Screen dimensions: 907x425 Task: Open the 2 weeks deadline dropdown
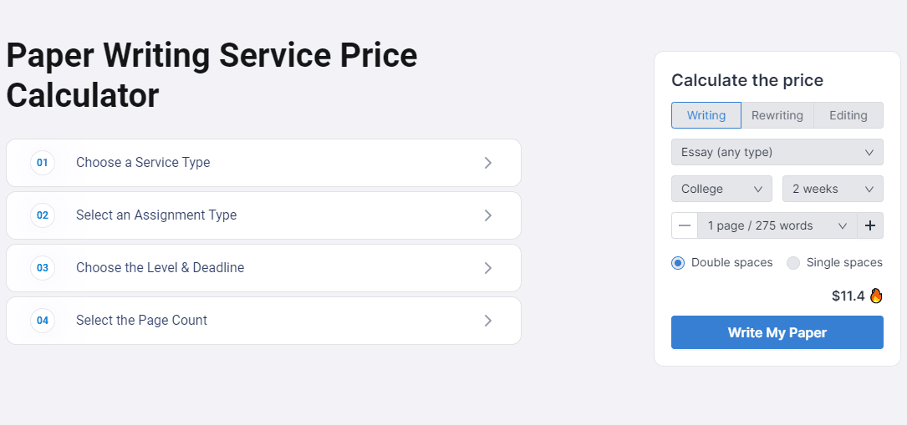click(x=833, y=189)
